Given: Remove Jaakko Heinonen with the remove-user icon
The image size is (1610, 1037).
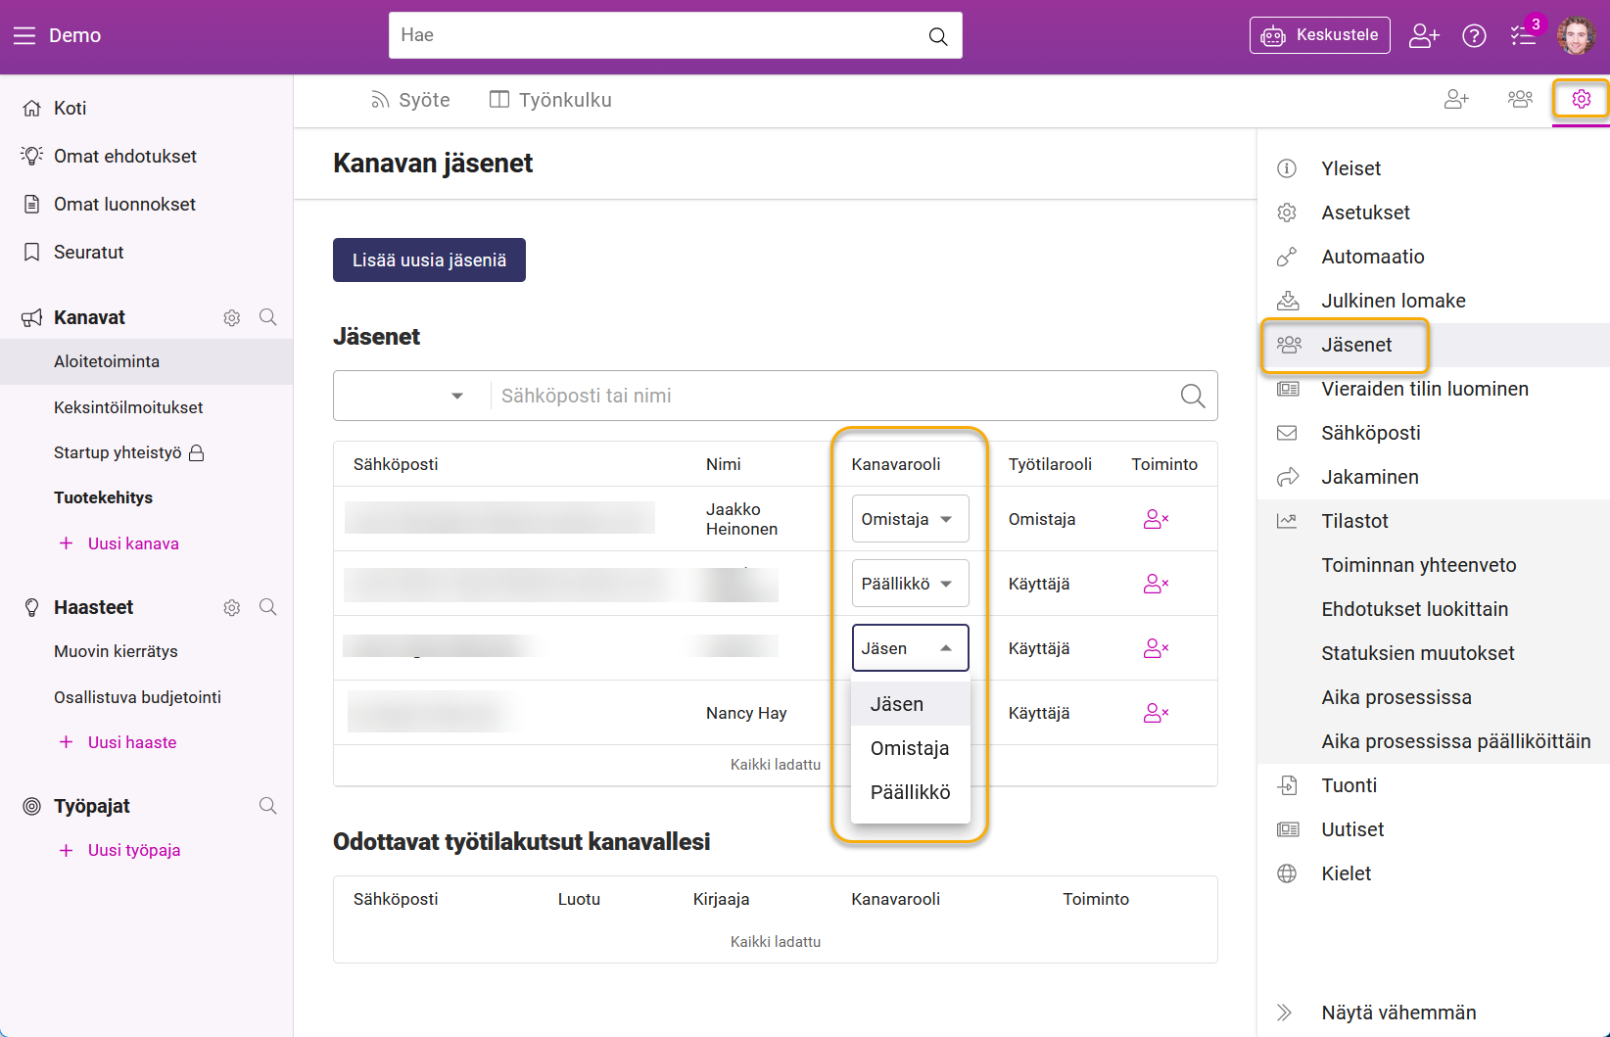Looking at the screenshot, I should point(1156,519).
